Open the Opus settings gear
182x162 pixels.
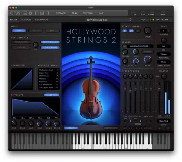tap(31, 13)
